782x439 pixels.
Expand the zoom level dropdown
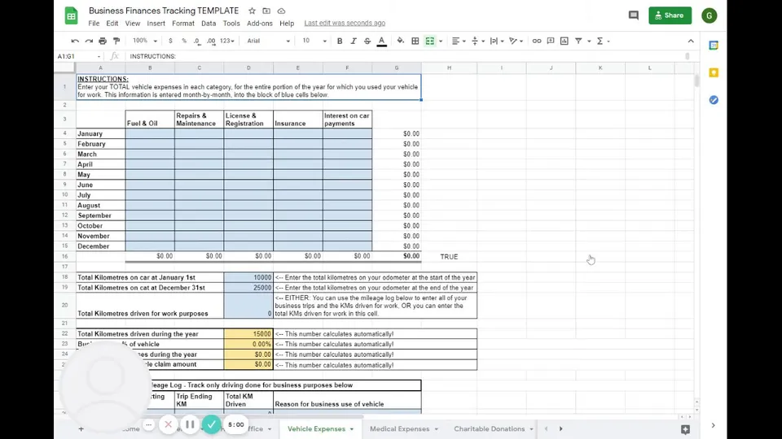145,41
